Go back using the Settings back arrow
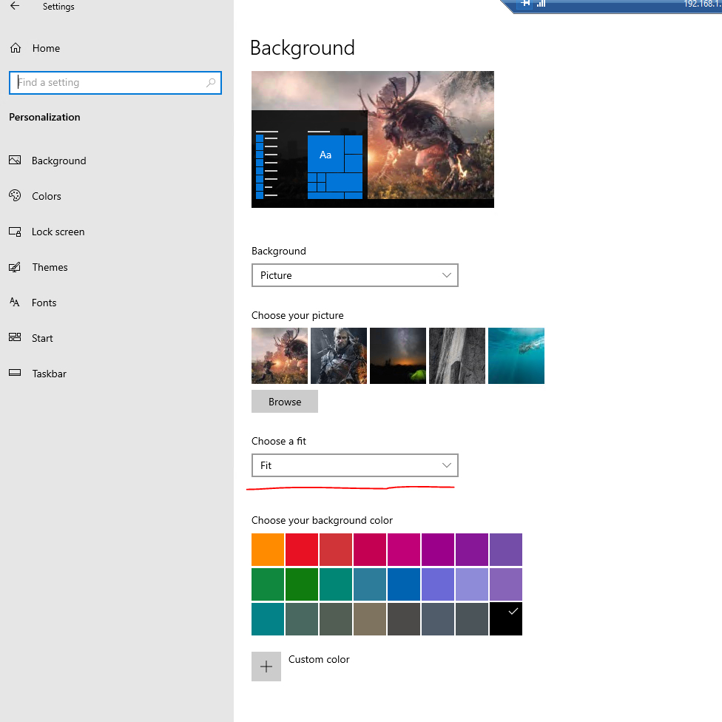The width and height of the screenshot is (722, 722). 15,6
